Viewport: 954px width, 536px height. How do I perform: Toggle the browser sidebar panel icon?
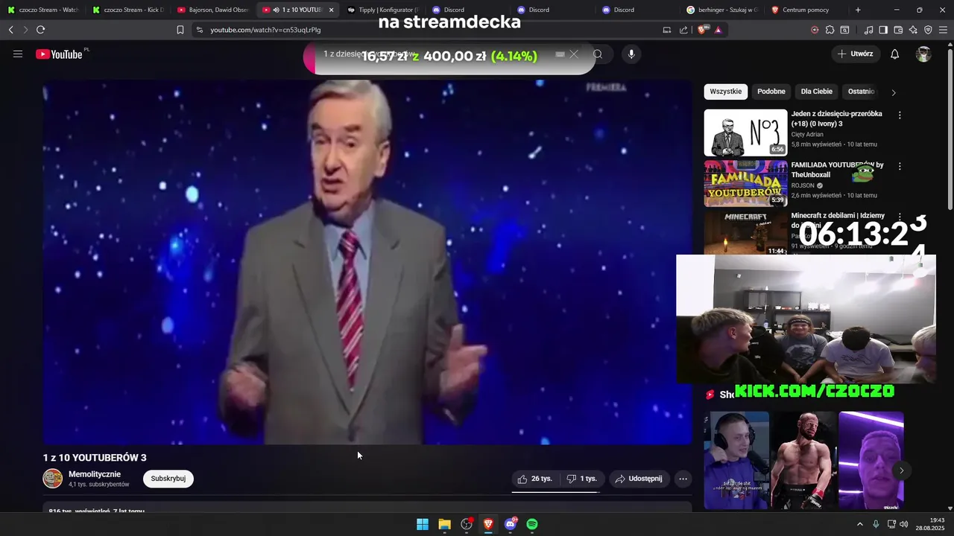[883, 30]
